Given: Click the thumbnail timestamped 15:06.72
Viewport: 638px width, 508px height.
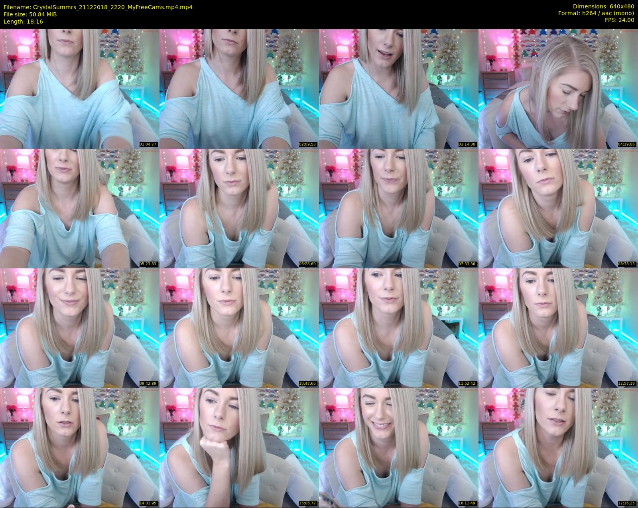Looking at the screenshot, I should [x=239, y=447].
